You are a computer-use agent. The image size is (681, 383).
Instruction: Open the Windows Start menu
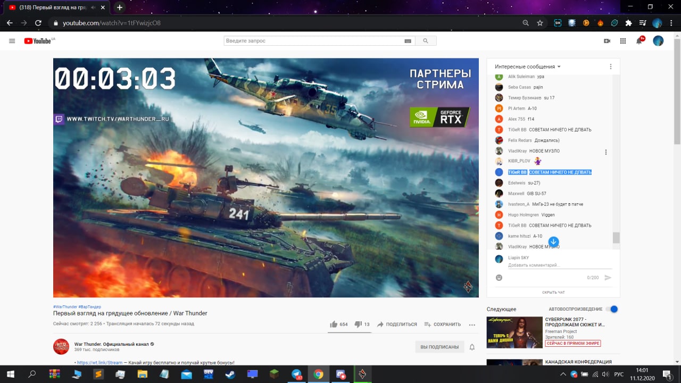11,374
